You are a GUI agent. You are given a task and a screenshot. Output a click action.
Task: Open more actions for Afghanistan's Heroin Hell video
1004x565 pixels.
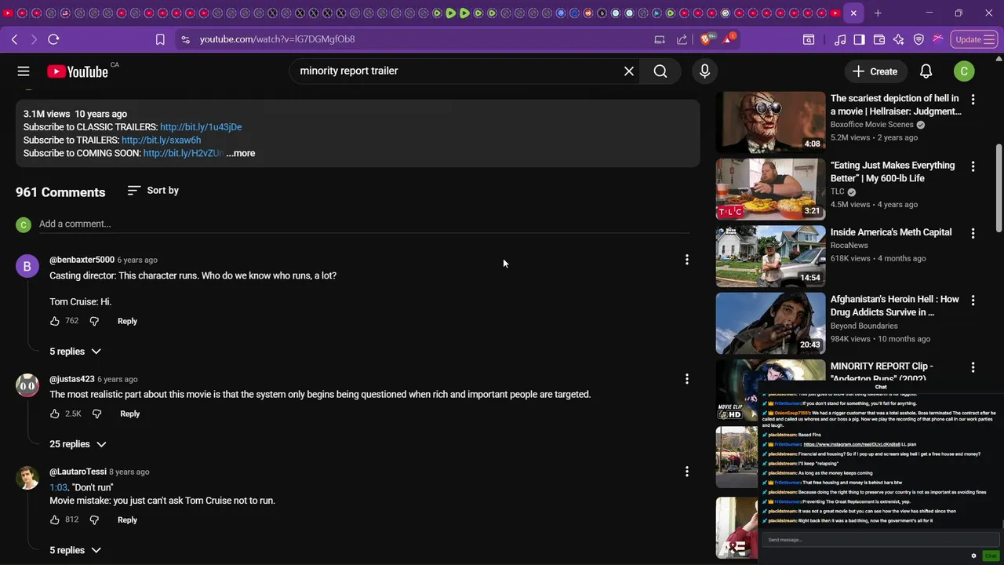(x=973, y=301)
